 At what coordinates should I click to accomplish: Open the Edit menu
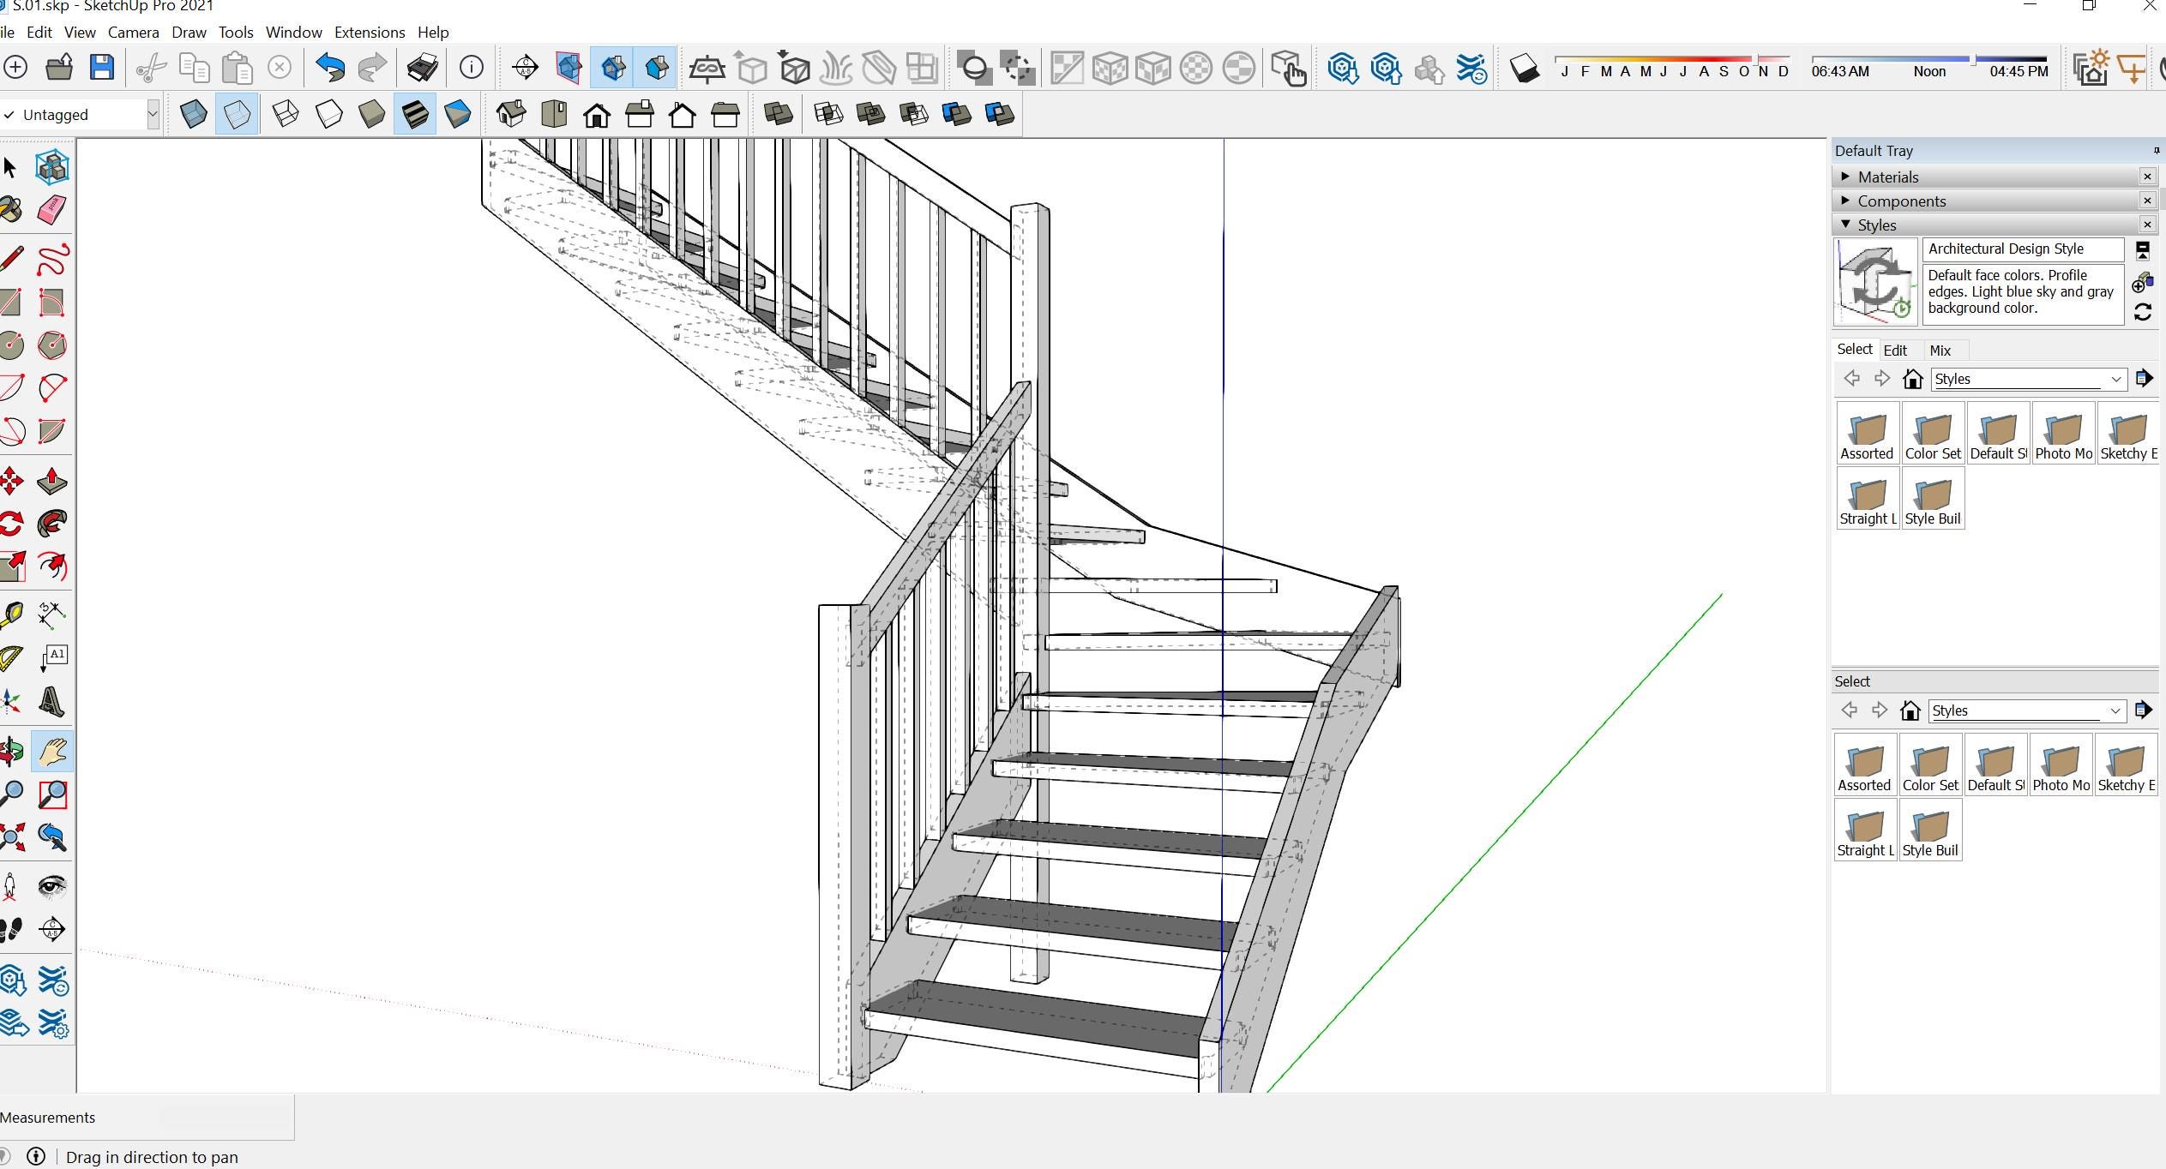39,32
